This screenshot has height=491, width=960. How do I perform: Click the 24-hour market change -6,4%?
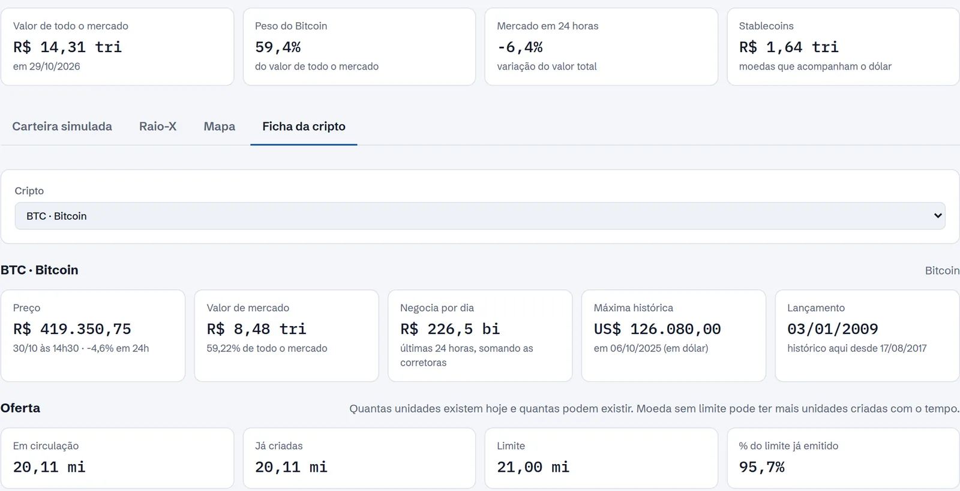coord(520,47)
